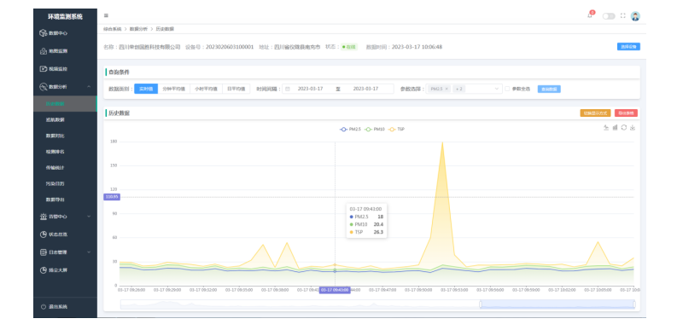683x336 pixels.
Task: Open 状态总览 in the sidebar
Action: 65,235
